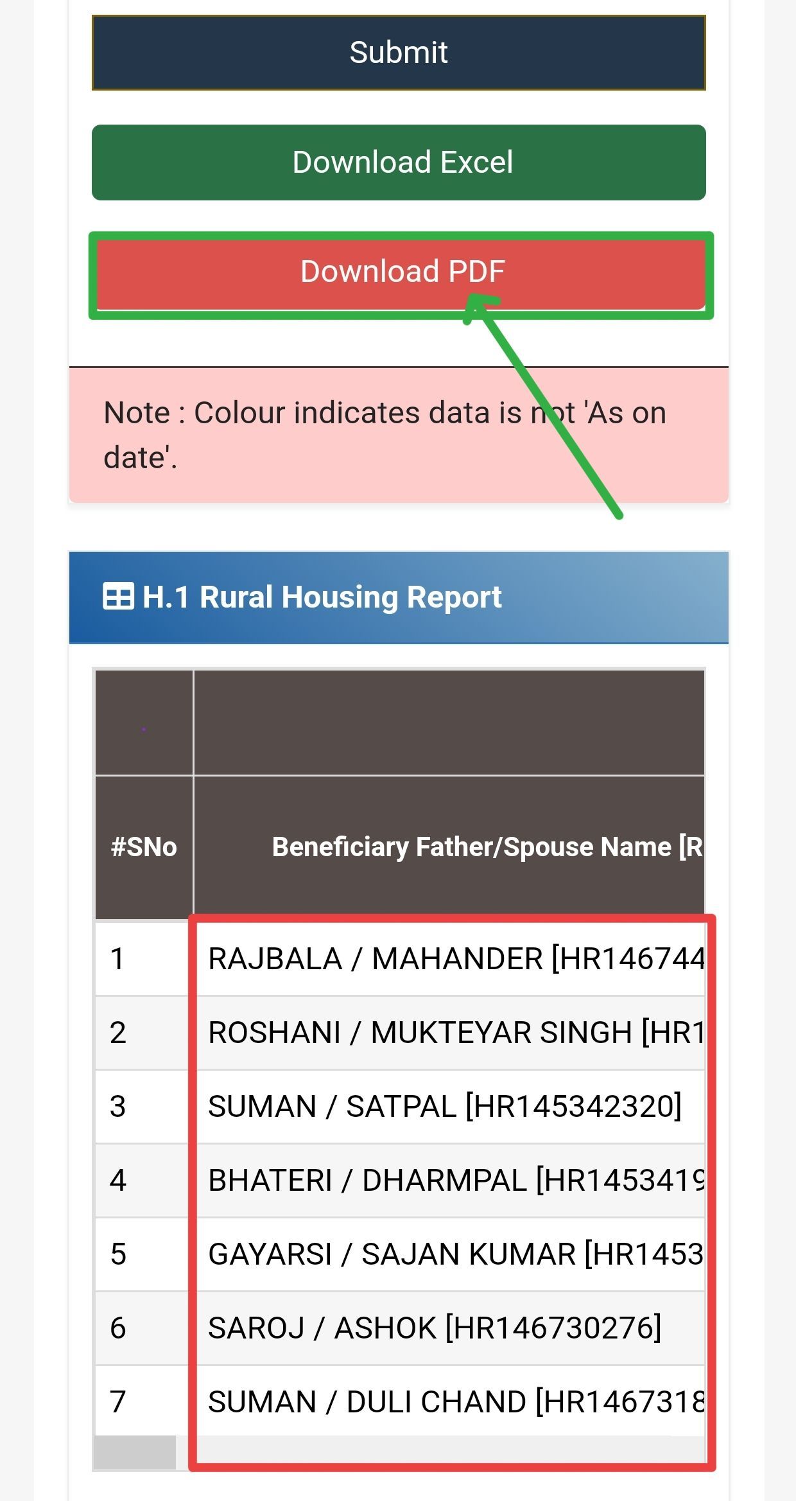Click serial number 4 cell
796x1501 pixels.
[118, 1181]
